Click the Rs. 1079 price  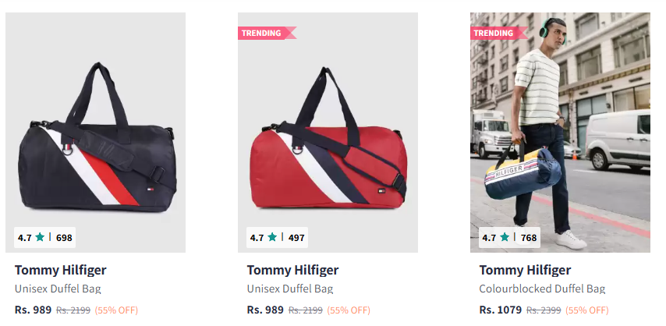pos(501,310)
